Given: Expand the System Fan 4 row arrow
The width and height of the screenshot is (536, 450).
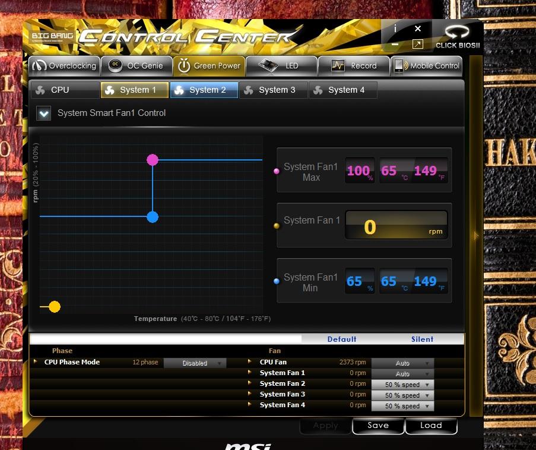Looking at the screenshot, I should point(249,404).
